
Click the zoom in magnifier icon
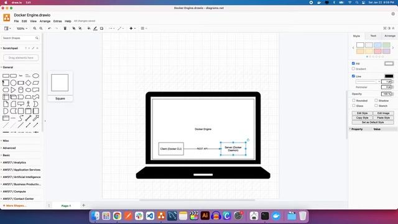point(35,29)
